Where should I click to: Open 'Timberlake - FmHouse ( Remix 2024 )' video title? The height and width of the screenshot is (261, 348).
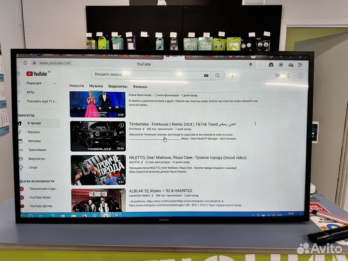tap(182, 124)
